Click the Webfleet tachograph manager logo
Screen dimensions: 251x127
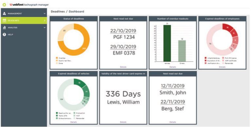click(x=29, y=5)
